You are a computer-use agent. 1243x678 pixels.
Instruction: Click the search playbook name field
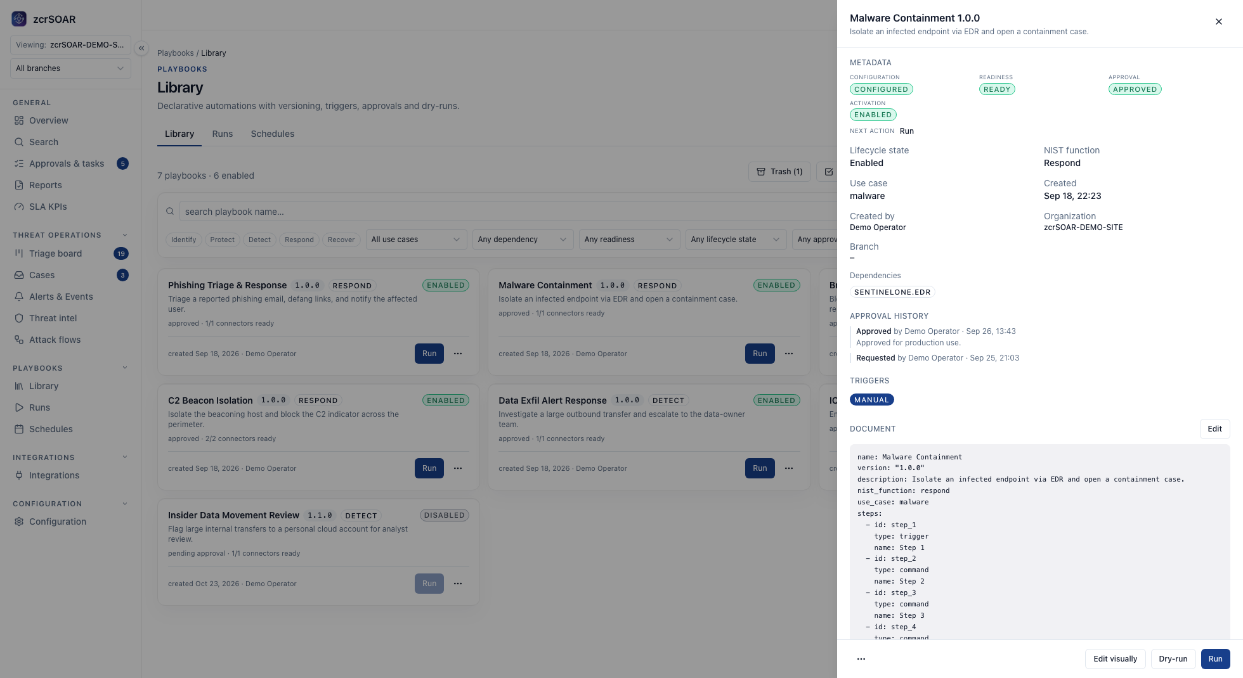[x=507, y=212]
